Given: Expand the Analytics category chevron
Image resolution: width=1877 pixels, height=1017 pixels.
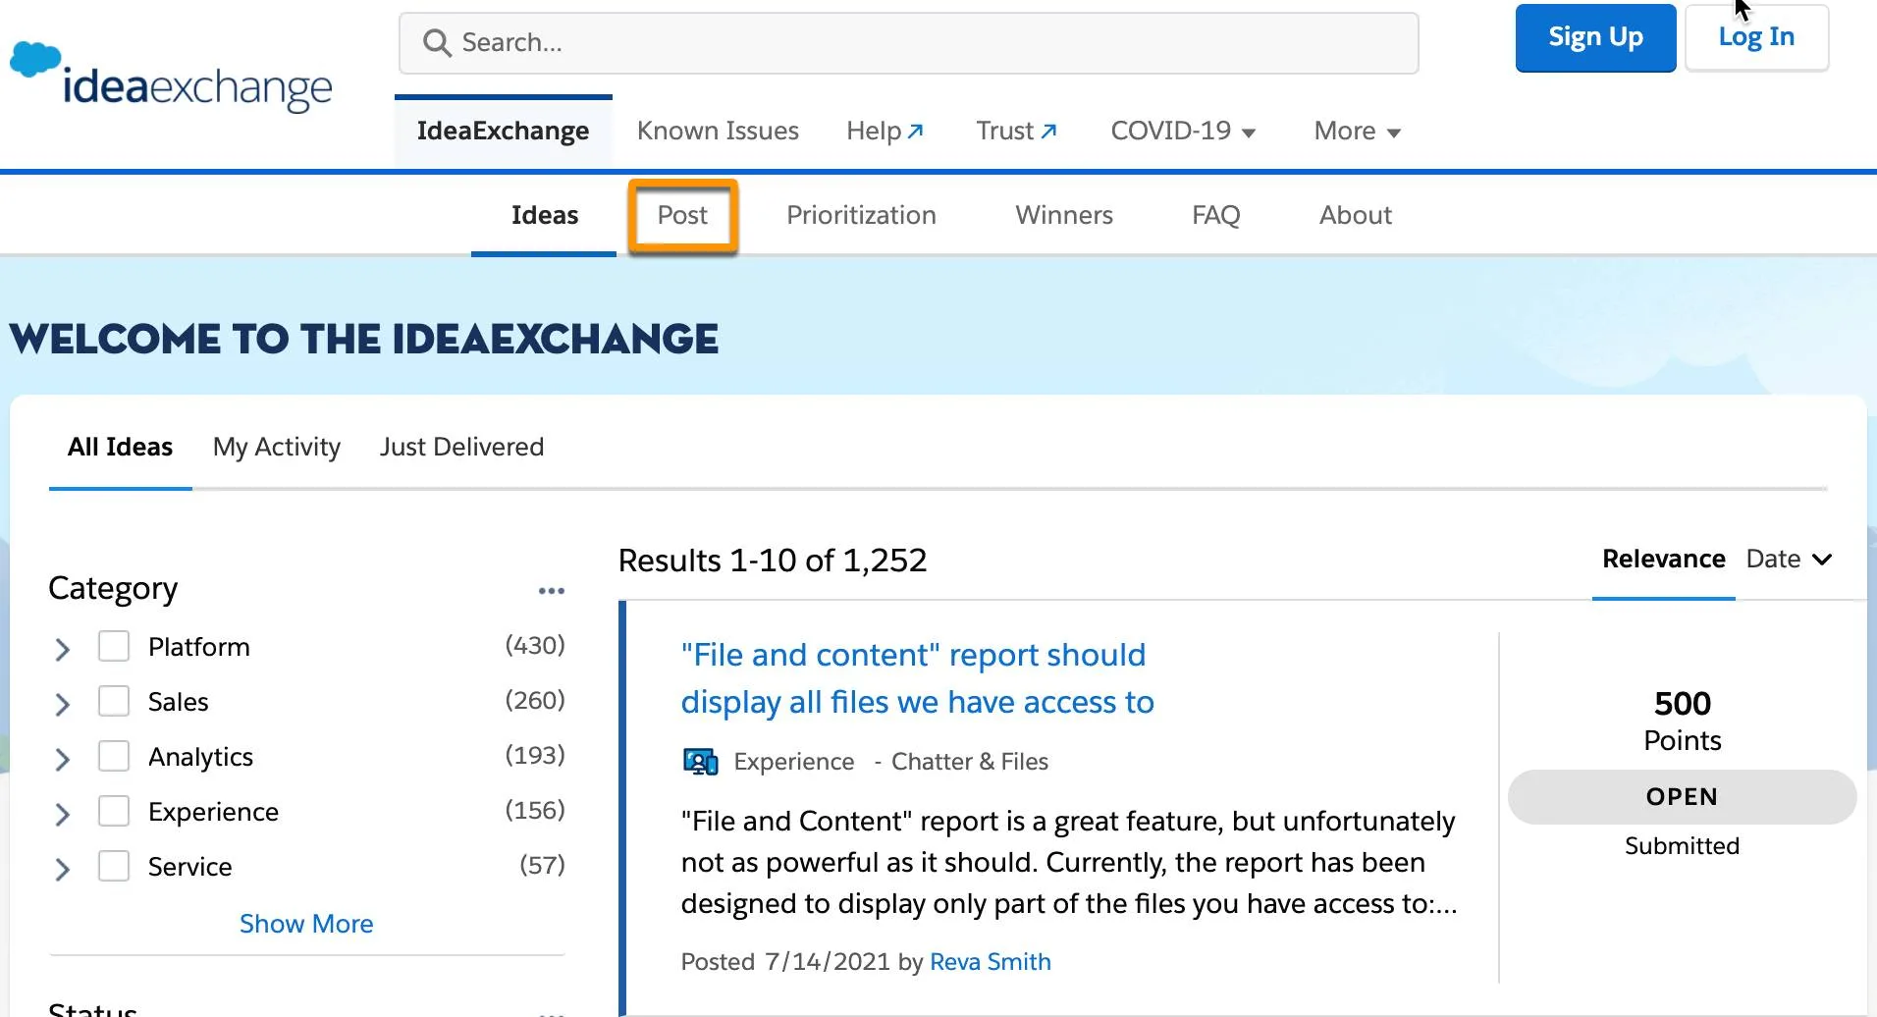Looking at the screenshot, I should [x=62, y=759].
